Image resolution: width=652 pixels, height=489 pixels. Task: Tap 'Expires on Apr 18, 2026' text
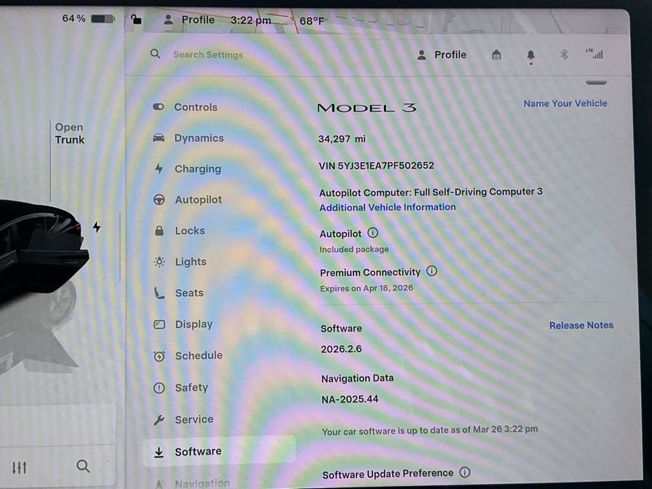[366, 288]
